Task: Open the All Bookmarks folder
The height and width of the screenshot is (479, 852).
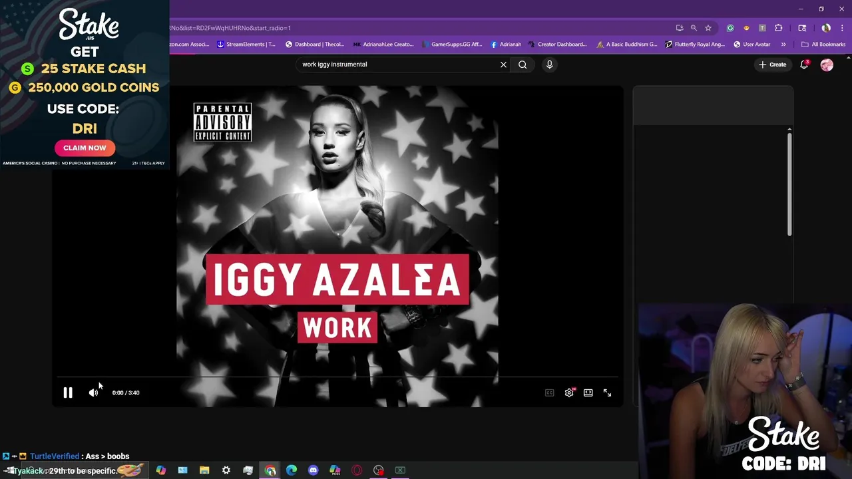Action: click(x=823, y=45)
